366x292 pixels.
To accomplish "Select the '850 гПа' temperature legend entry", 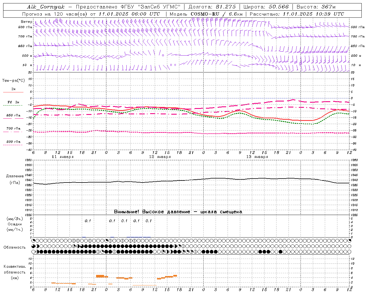I will [13, 115].
